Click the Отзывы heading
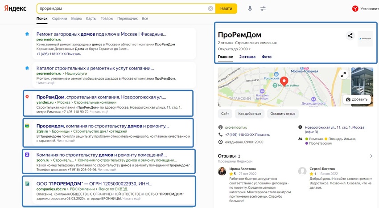This screenshot has height=208, width=379. tap(227, 156)
